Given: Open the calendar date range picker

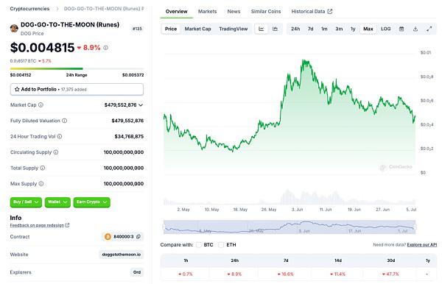Looking at the screenshot, I should [x=401, y=29].
